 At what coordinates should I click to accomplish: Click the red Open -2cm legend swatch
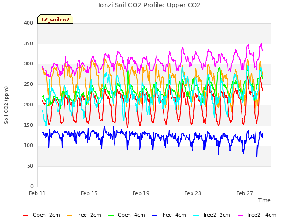tap(26, 216)
